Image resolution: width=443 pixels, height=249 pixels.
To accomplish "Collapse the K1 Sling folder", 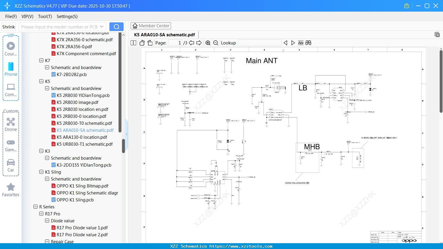I will coord(41,172).
